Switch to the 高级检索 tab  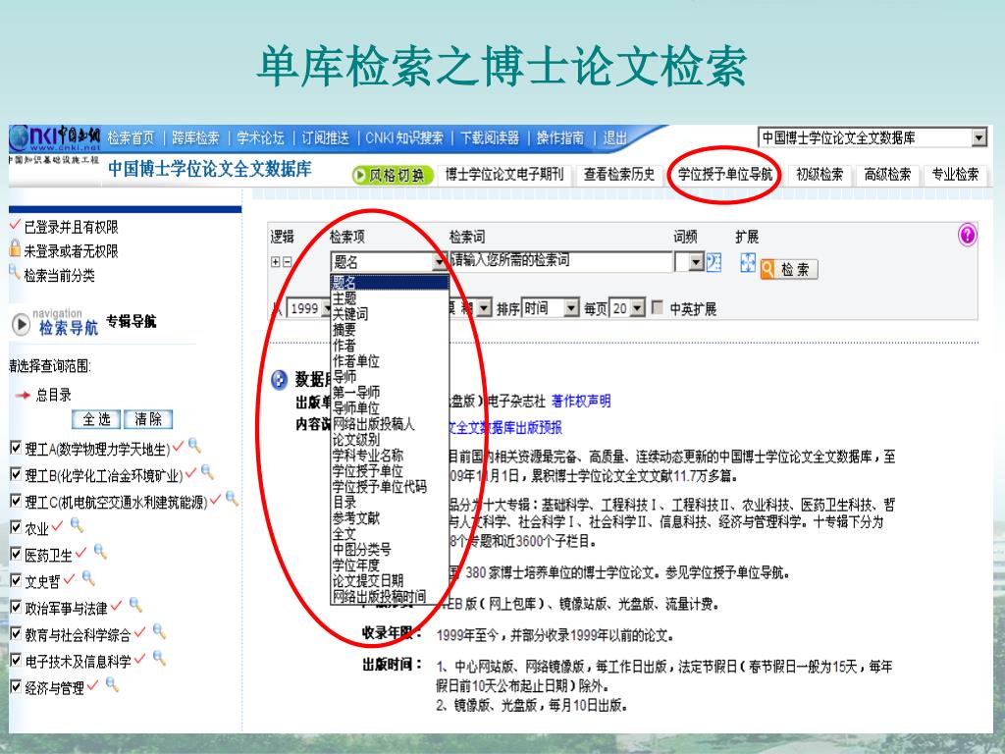[x=887, y=174]
